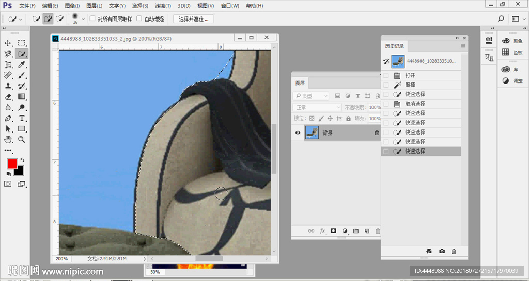The width and height of the screenshot is (529, 281).
Task: Select the Eyedropper tool
Action: coord(22,65)
